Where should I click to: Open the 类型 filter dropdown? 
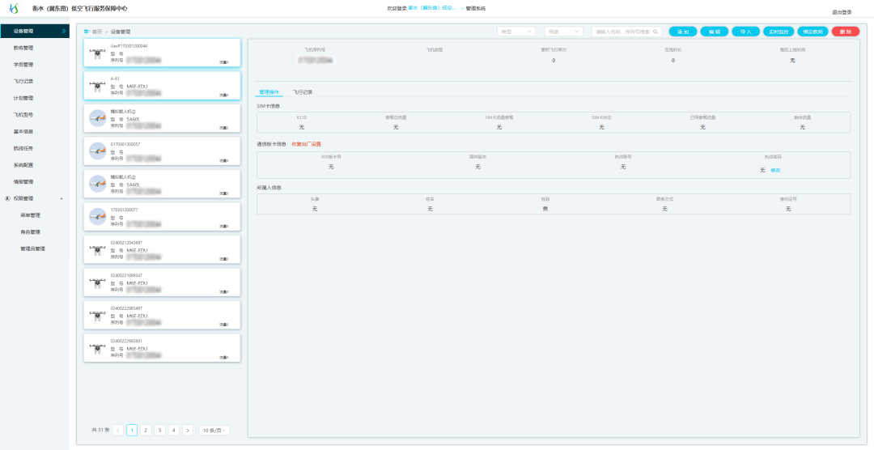[x=516, y=32]
